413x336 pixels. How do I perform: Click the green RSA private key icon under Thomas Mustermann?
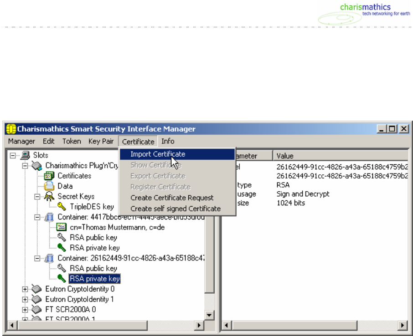tap(62, 248)
